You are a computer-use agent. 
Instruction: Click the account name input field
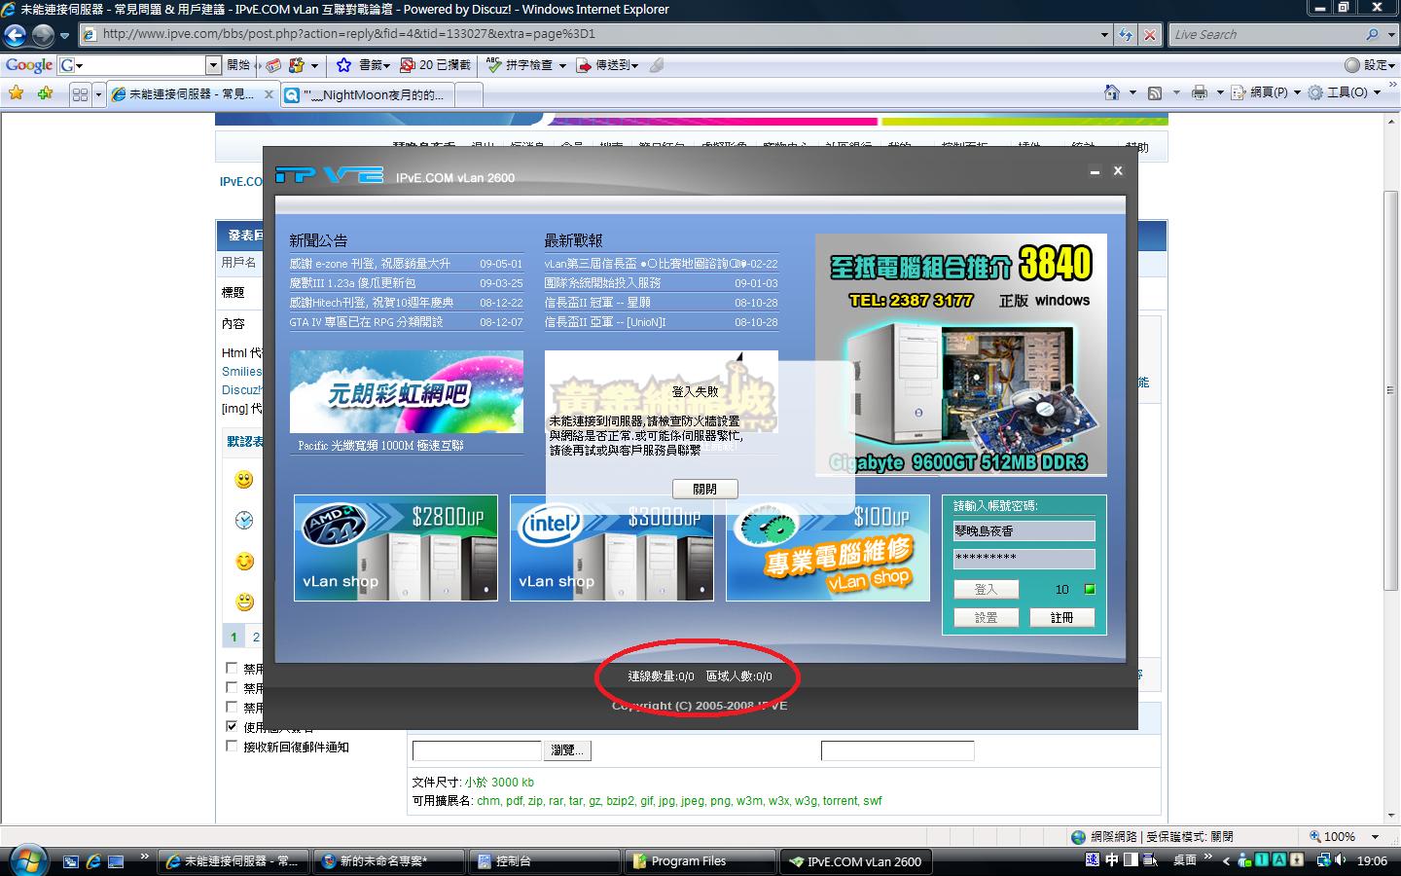(1024, 531)
